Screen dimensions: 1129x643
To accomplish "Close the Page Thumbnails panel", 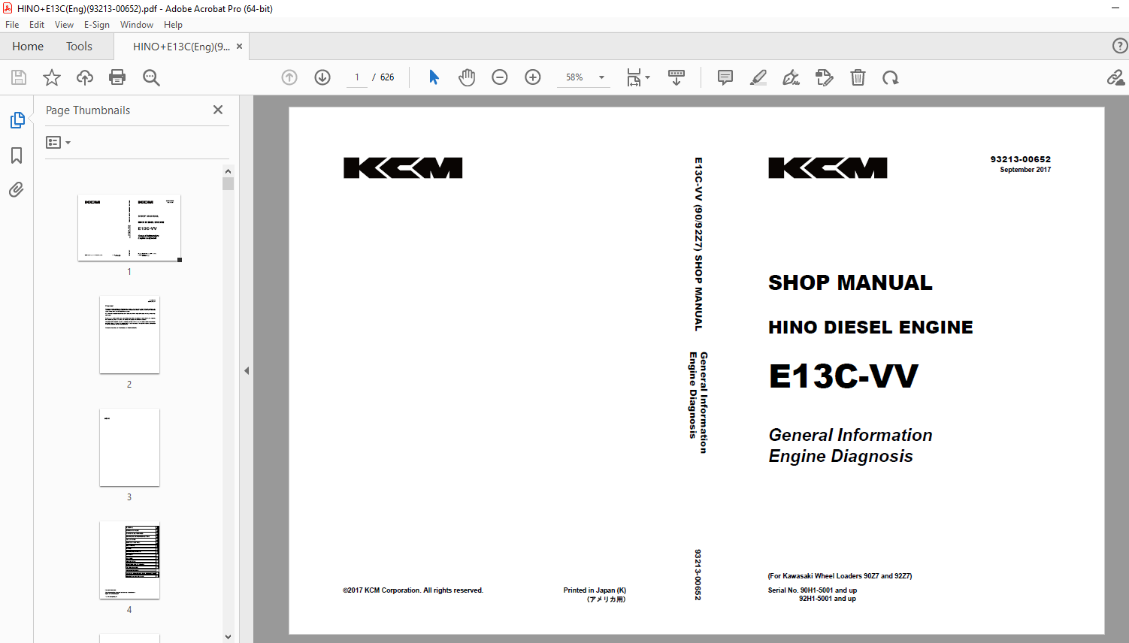I will pyautogui.click(x=218, y=110).
